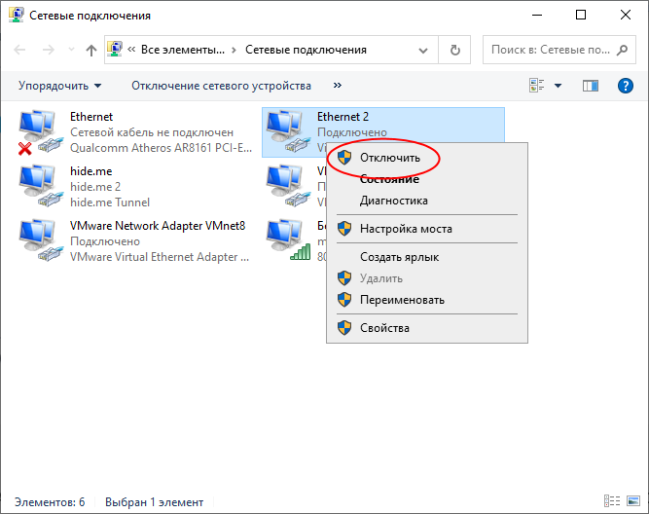
Task: Click the Все элементы breadcrumb
Action: [183, 50]
